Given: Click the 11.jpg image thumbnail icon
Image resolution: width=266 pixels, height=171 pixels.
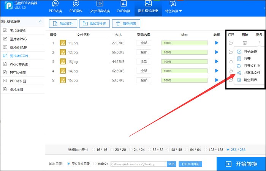Looking at the screenshot, I should click(x=63, y=43).
